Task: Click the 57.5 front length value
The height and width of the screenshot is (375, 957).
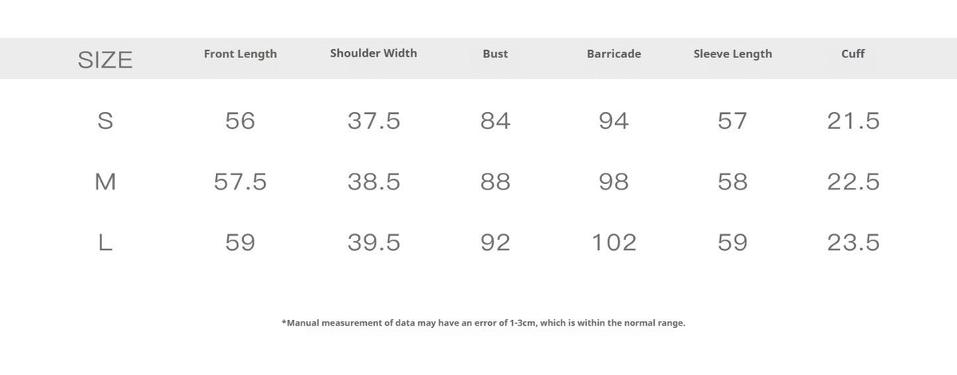Action: click(240, 182)
